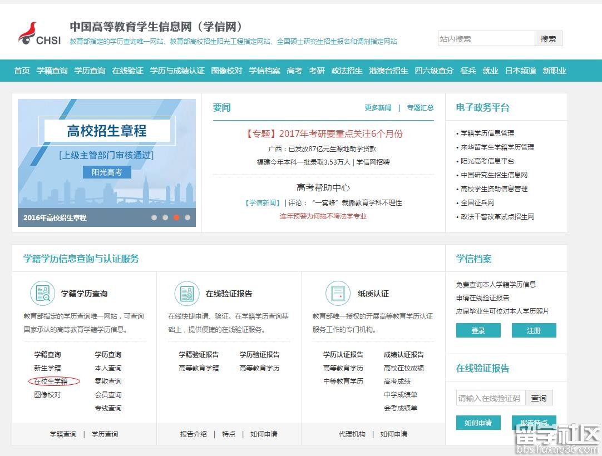Click the 搜索 search button
The height and width of the screenshot is (456, 602).
pos(548,39)
